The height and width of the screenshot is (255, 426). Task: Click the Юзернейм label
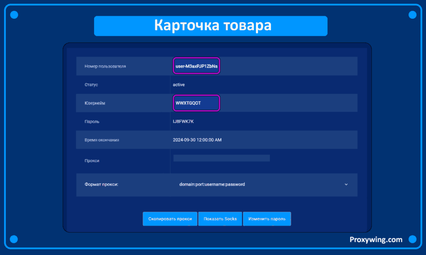click(x=95, y=103)
